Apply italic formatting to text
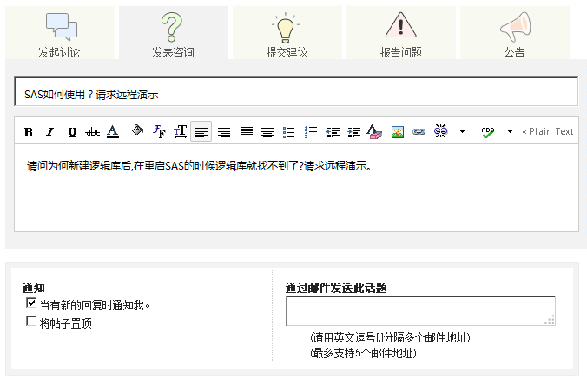The width and height of the screenshot is (587, 379). [x=49, y=132]
